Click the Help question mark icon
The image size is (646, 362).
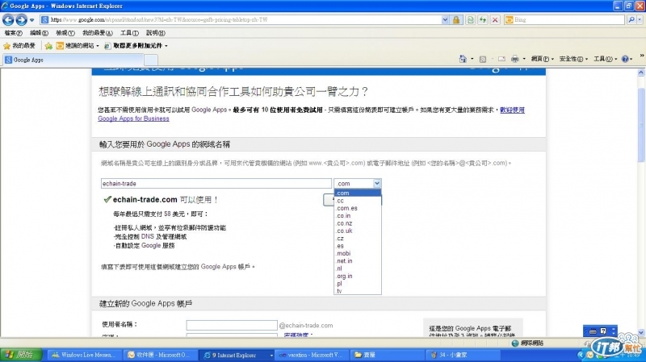pyautogui.click(x=625, y=59)
